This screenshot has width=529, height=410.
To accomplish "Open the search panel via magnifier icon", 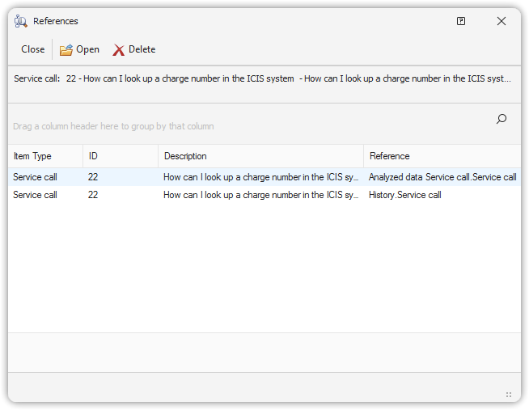I will 501,119.
